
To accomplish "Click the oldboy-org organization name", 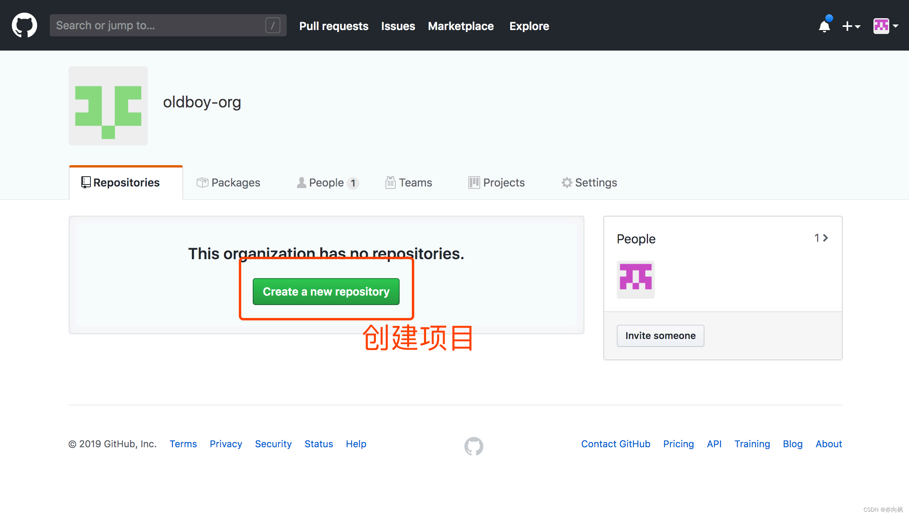I will pos(202,102).
